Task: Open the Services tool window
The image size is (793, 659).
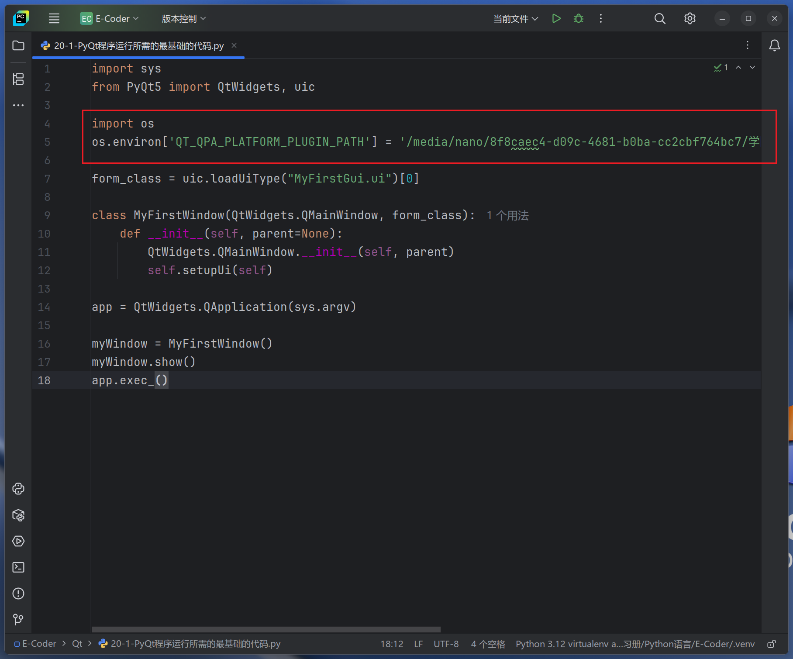Action: [x=18, y=541]
